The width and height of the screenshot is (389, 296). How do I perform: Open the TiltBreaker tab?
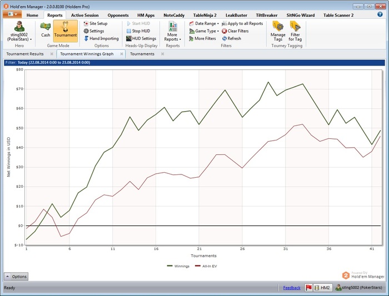pyautogui.click(x=266, y=15)
